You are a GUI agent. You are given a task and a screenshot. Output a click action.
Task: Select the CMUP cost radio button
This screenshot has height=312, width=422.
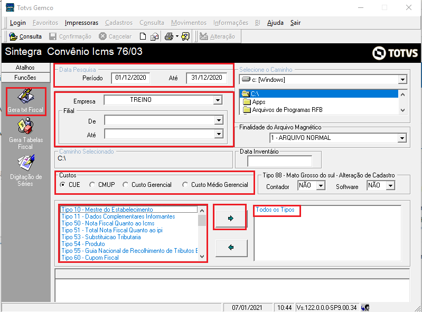pyautogui.click(x=92, y=185)
